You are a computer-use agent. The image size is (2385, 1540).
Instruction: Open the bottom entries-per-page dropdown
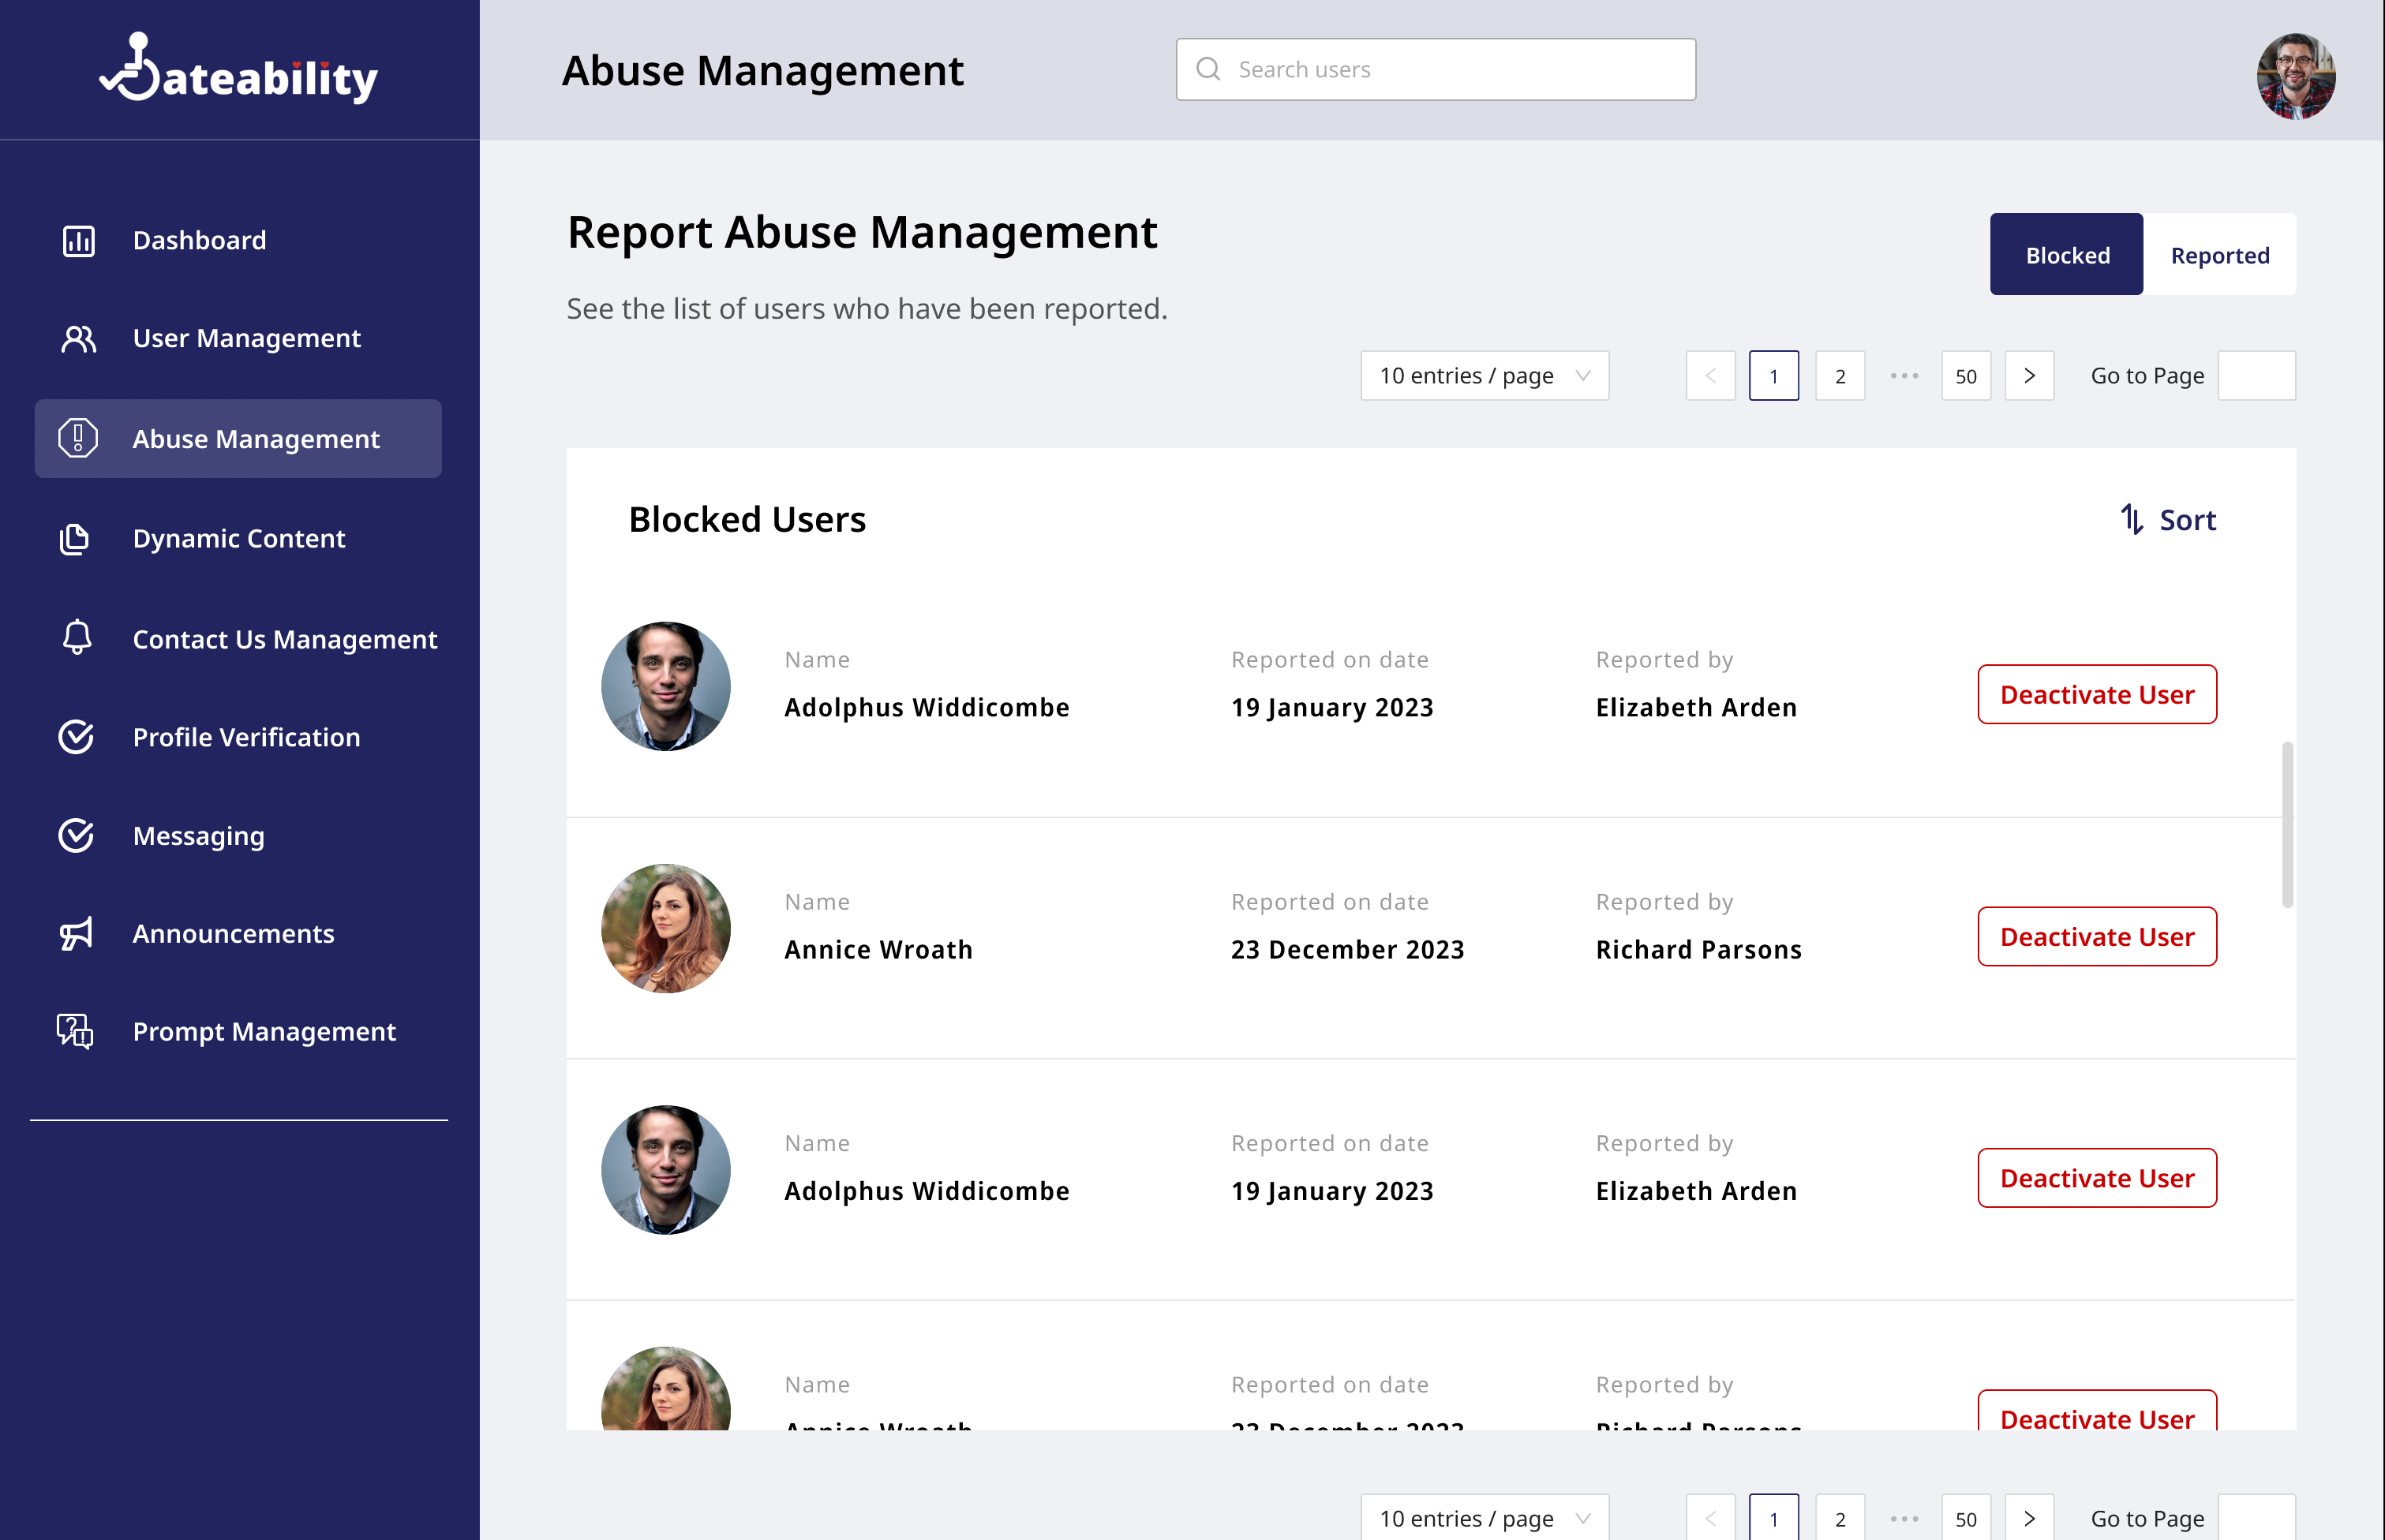pos(1485,1517)
